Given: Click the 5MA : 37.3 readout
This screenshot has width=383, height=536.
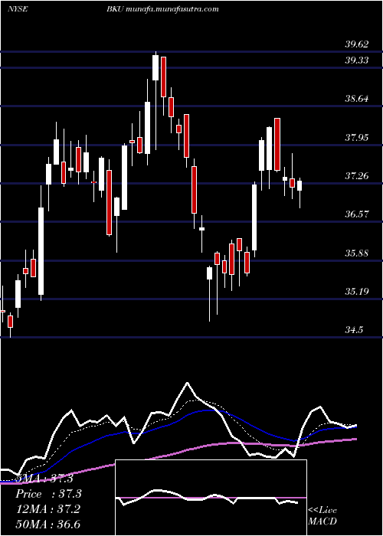Looking at the screenshot, I should pyautogui.click(x=44, y=479).
